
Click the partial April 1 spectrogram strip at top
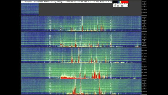pyautogui.click(x=30, y=9)
